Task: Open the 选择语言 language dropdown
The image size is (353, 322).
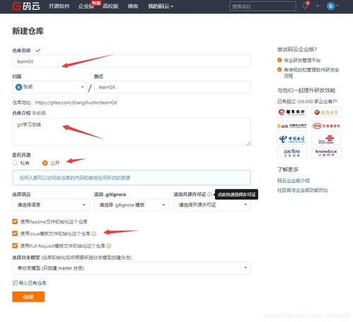Action: (x=51, y=205)
